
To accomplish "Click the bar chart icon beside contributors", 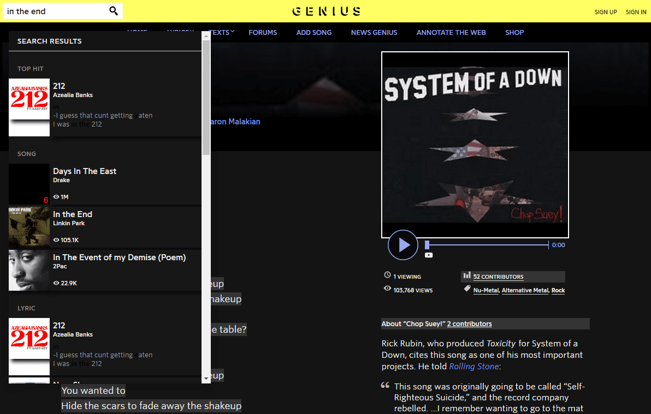I will tap(467, 275).
